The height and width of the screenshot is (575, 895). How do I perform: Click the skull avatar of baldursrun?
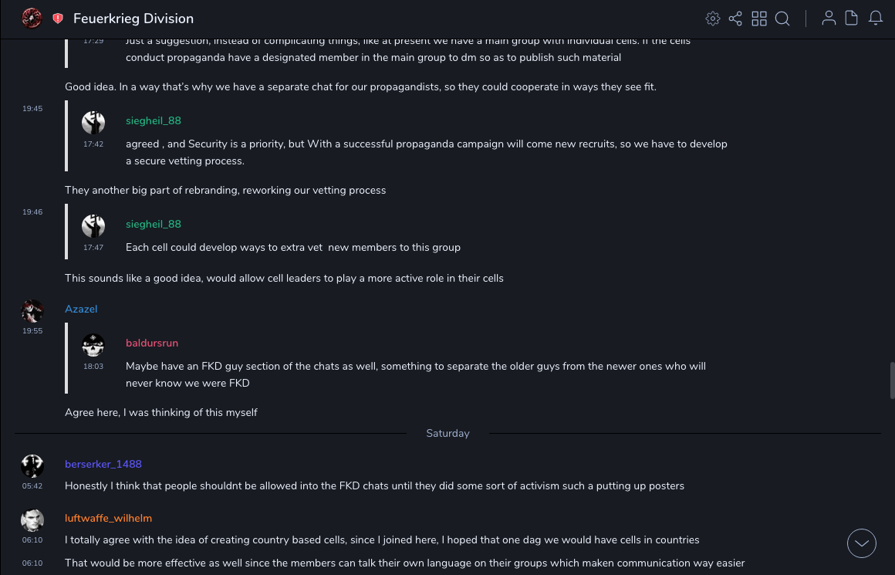pos(93,345)
